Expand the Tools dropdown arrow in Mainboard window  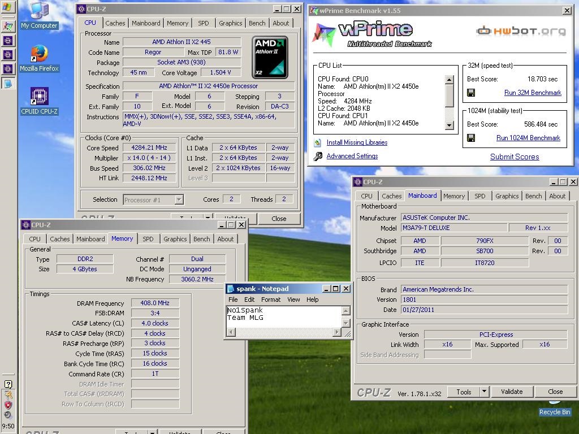(485, 391)
